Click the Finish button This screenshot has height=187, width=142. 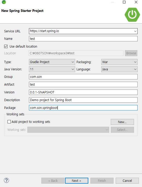coord(102,181)
